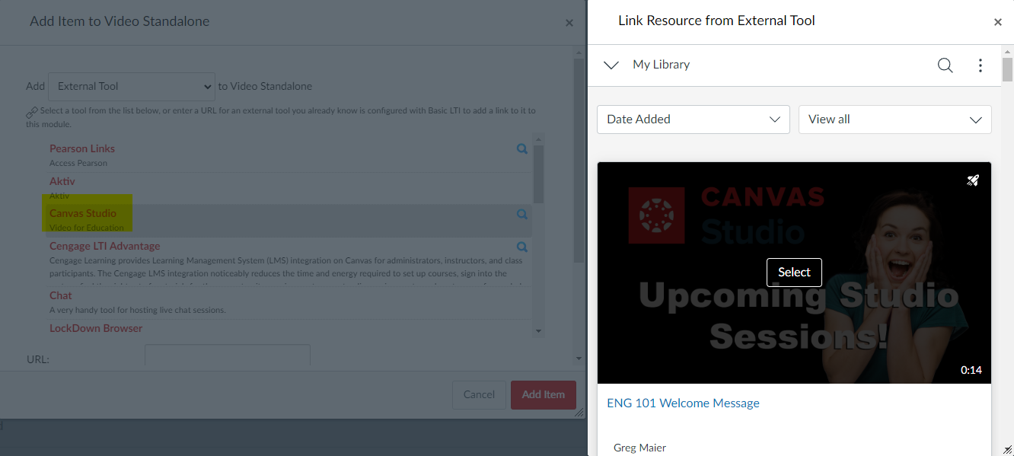Select Canvas Studio from the tool list
1014x456 pixels.
(x=83, y=213)
